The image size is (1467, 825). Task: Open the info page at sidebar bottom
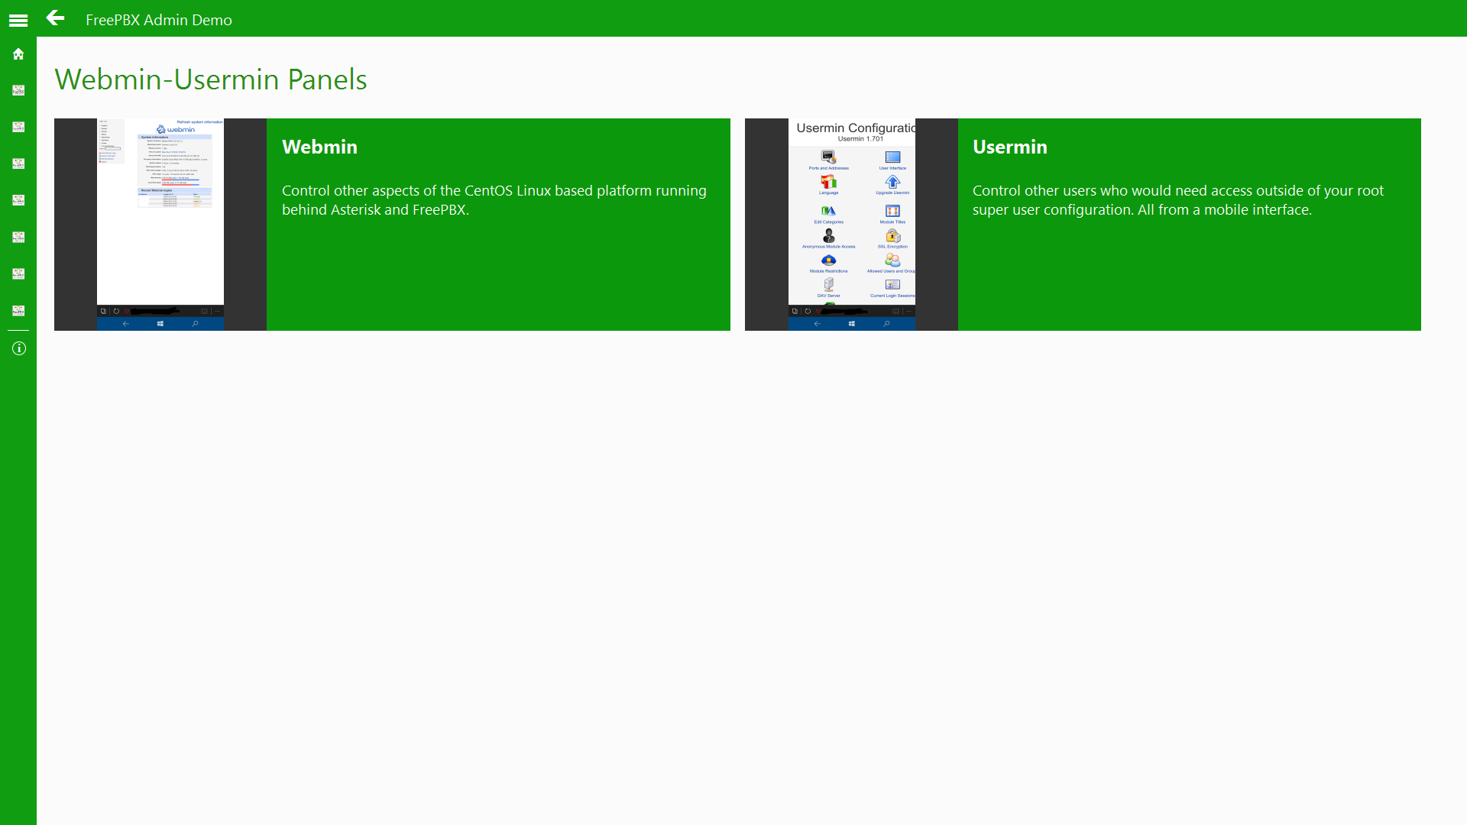pos(18,348)
